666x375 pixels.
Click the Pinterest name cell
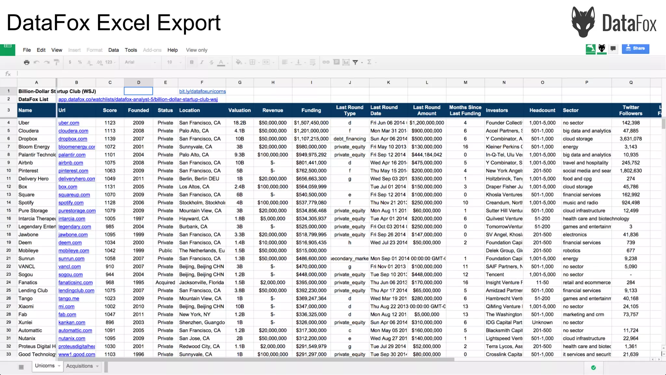click(x=36, y=171)
